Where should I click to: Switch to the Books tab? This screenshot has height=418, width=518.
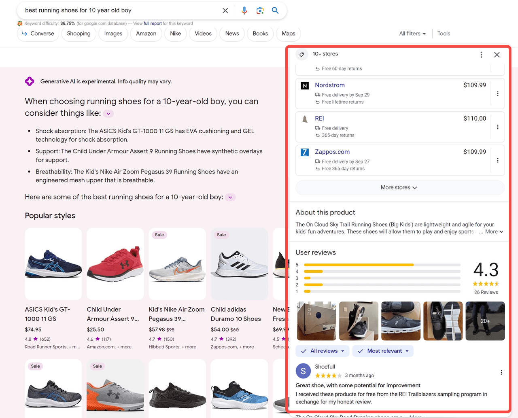[260, 34]
